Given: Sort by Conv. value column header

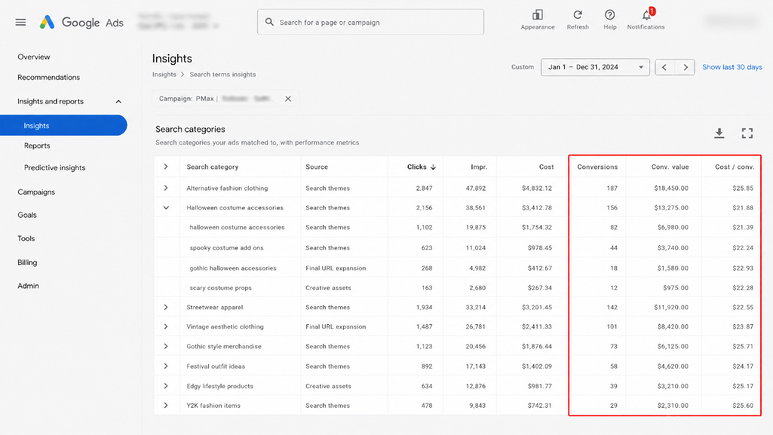Looking at the screenshot, I should tap(670, 167).
